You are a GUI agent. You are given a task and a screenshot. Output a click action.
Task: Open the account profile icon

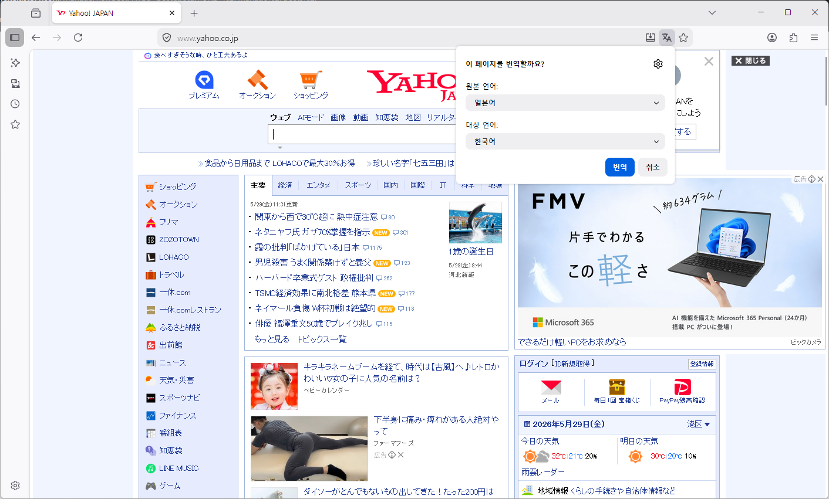coord(772,38)
